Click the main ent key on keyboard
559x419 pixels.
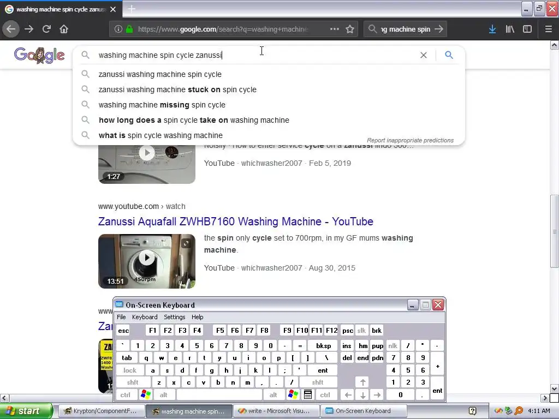click(x=323, y=370)
